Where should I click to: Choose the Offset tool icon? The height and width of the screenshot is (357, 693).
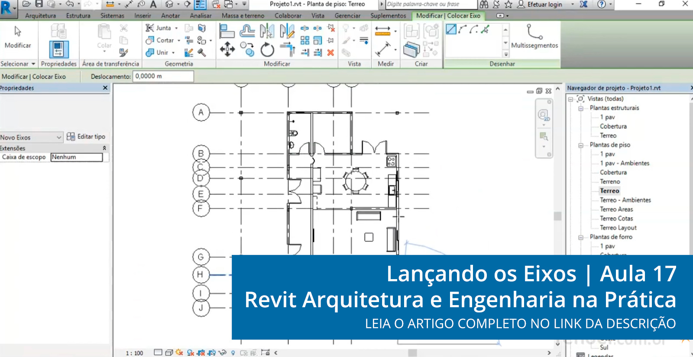point(247,31)
